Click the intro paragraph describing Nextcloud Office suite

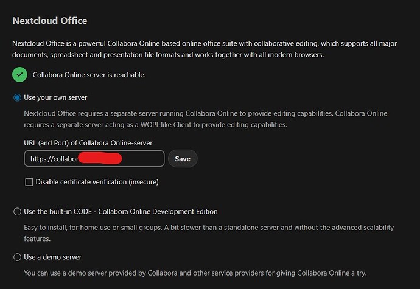point(205,49)
